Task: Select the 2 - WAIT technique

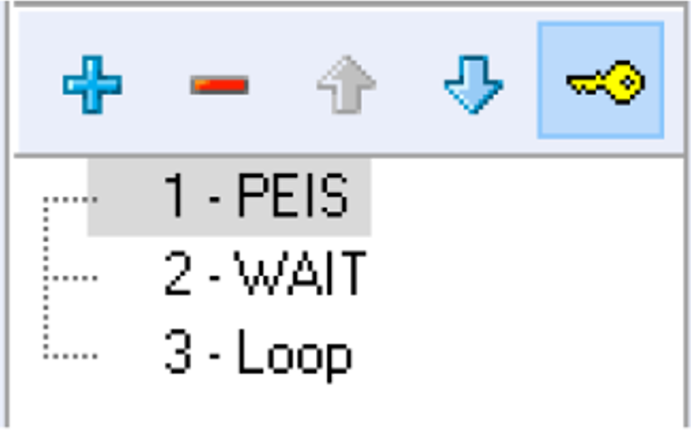Action: tap(264, 275)
